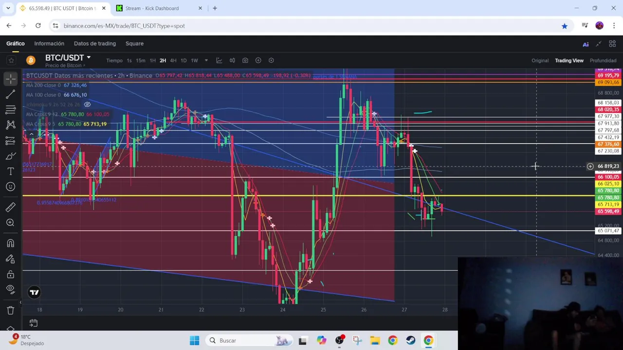Click the TradingView logo on chart
The height and width of the screenshot is (350, 623).
tap(34, 292)
